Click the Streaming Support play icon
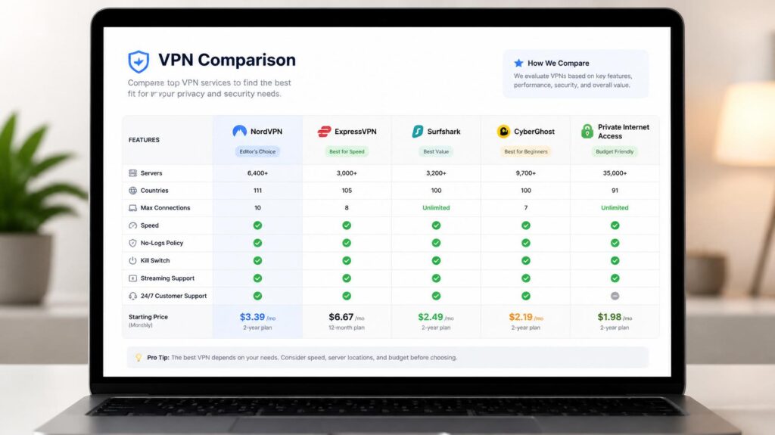 pyautogui.click(x=133, y=278)
